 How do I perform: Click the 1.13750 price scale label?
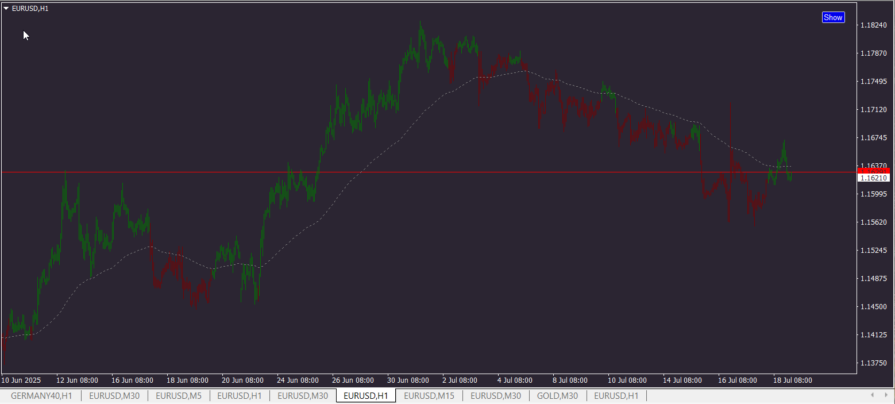pyautogui.click(x=874, y=363)
